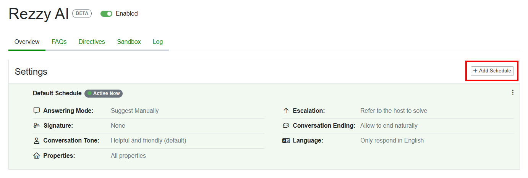Open the Sandbox tab
The width and height of the screenshot is (528, 178).
(129, 42)
